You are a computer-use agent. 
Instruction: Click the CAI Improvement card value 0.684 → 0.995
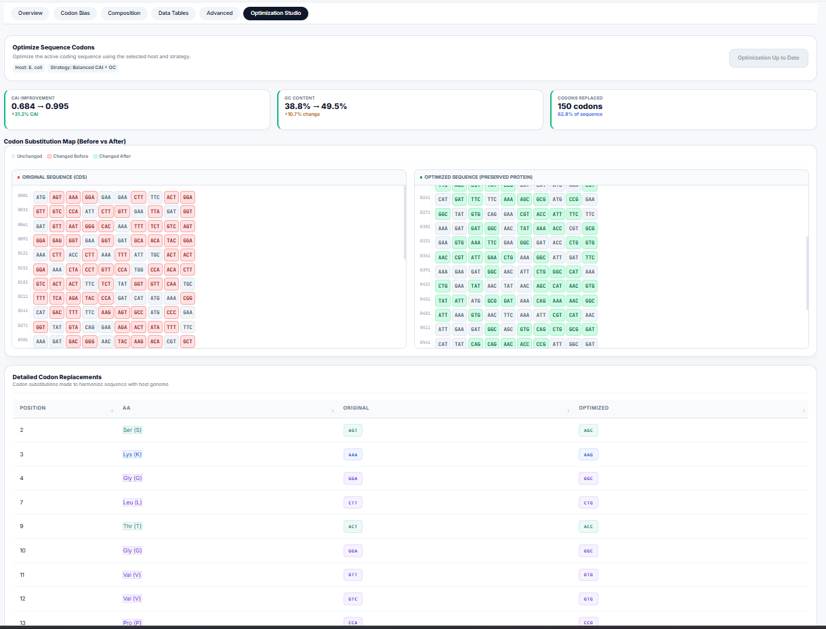(40, 106)
